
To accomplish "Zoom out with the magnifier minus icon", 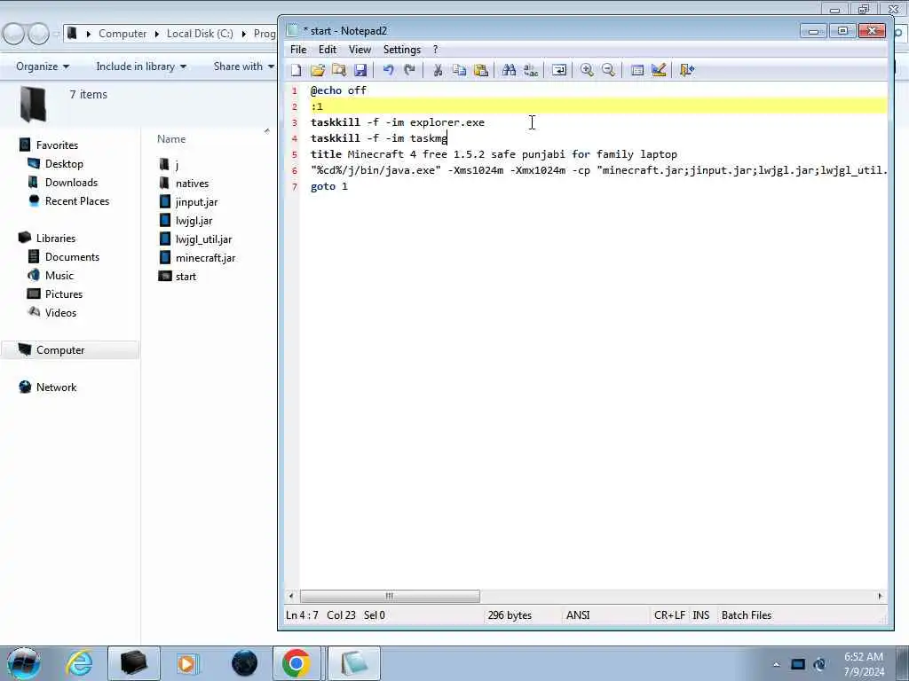I will (608, 70).
